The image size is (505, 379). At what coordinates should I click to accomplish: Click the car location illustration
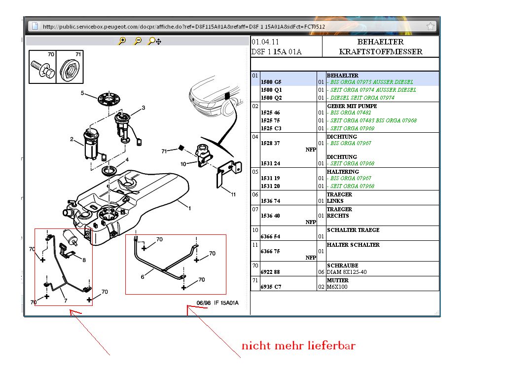pyautogui.click(x=215, y=96)
